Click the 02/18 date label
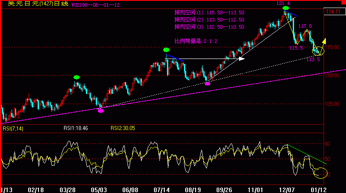The image size is (346, 193). click(36, 190)
